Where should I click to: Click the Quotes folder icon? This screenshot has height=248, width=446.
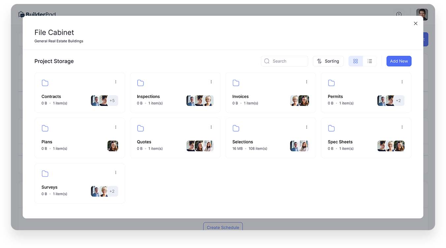coord(141,128)
